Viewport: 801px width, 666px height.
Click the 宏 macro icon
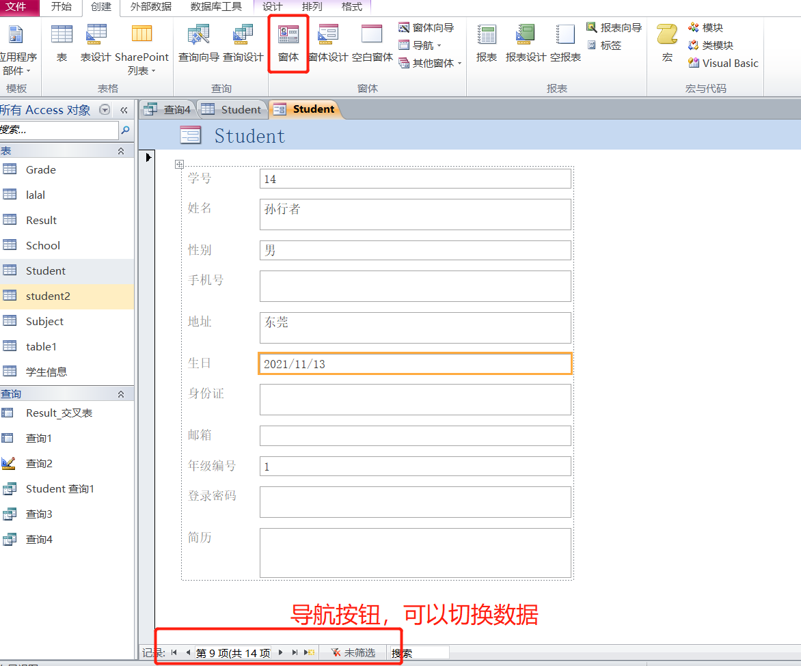click(667, 43)
